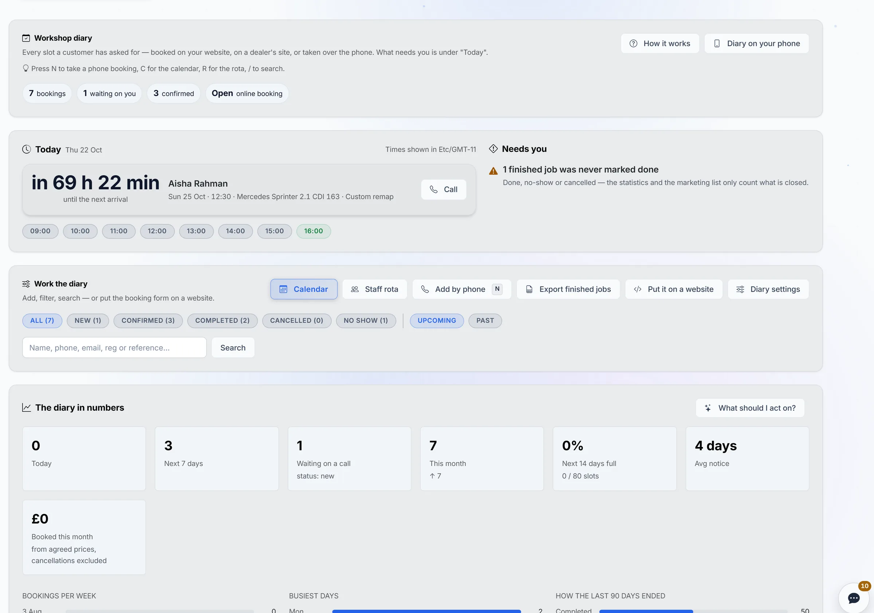This screenshot has height=613, width=874.
Task: Click the code brackets icon on Put it on a website
Action: tap(638, 289)
